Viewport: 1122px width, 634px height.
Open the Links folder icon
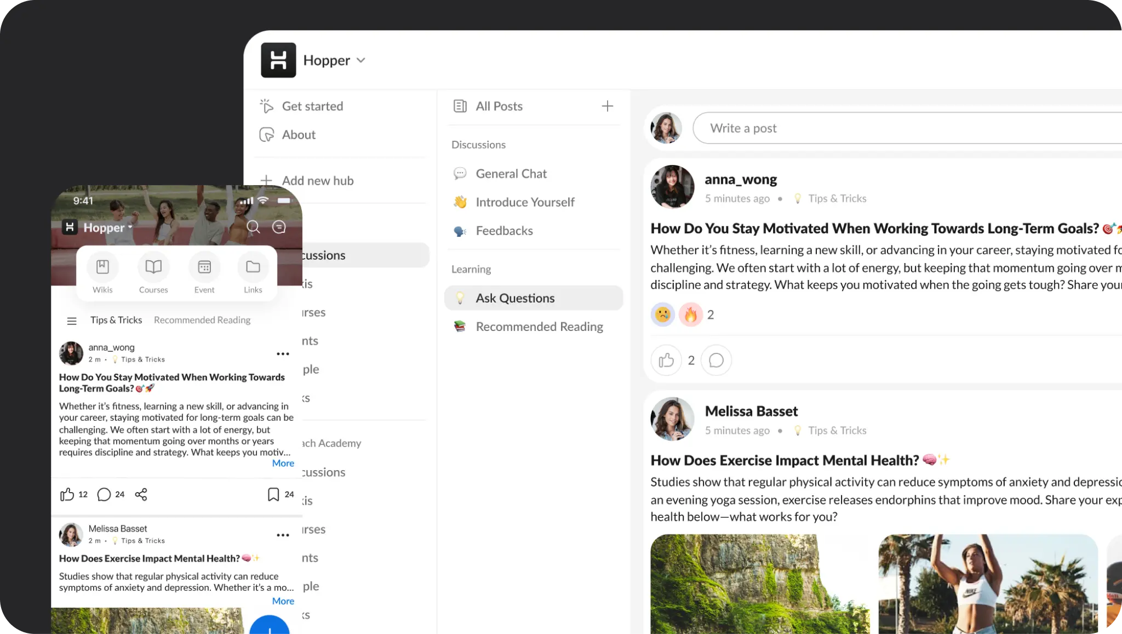(253, 267)
